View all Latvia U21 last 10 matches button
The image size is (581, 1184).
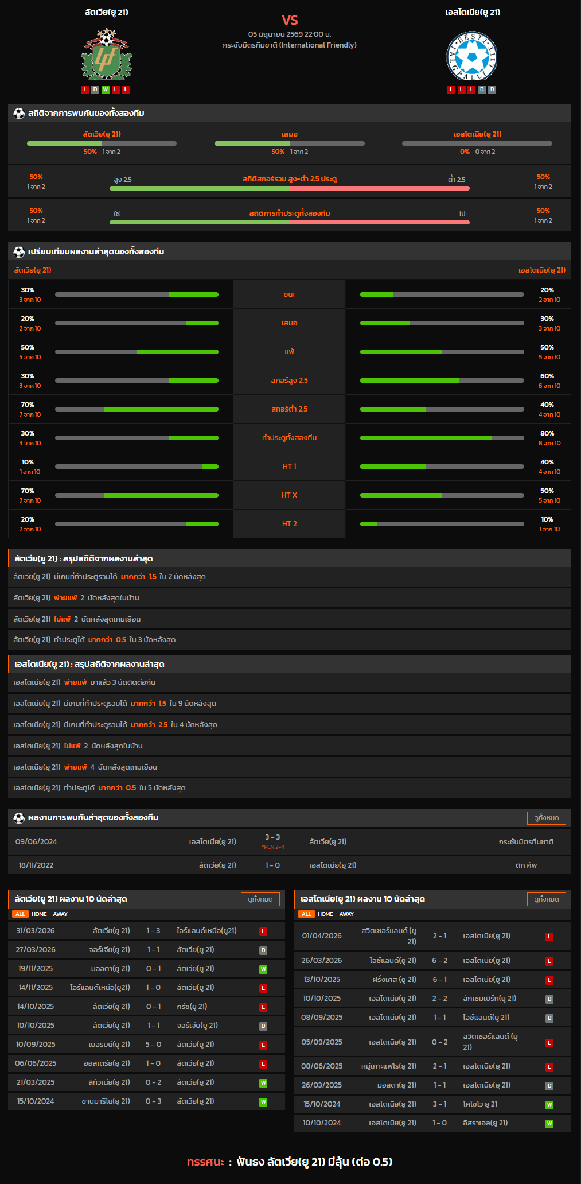[260, 899]
